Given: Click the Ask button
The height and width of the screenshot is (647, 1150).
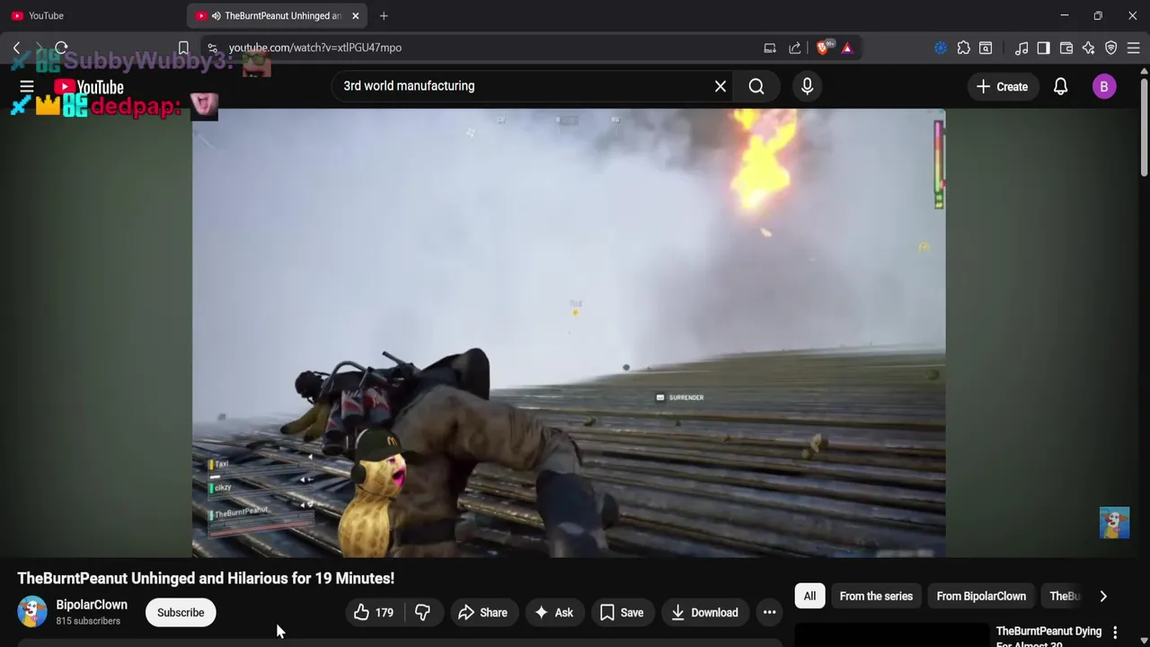Looking at the screenshot, I should click(x=553, y=613).
